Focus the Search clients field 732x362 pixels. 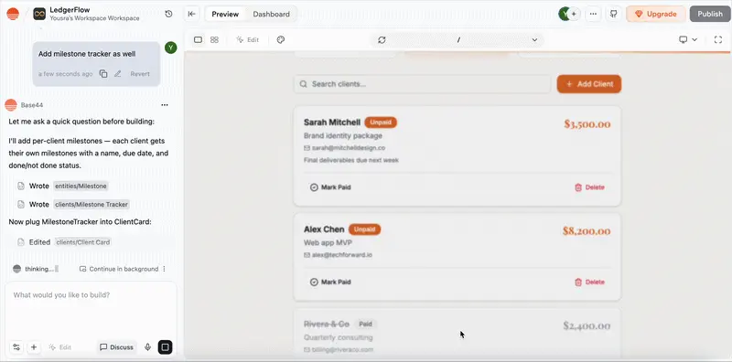tap(422, 84)
